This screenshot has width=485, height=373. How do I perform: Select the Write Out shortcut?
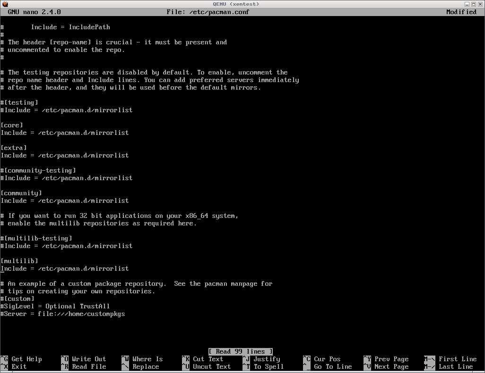(x=89, y=359)
